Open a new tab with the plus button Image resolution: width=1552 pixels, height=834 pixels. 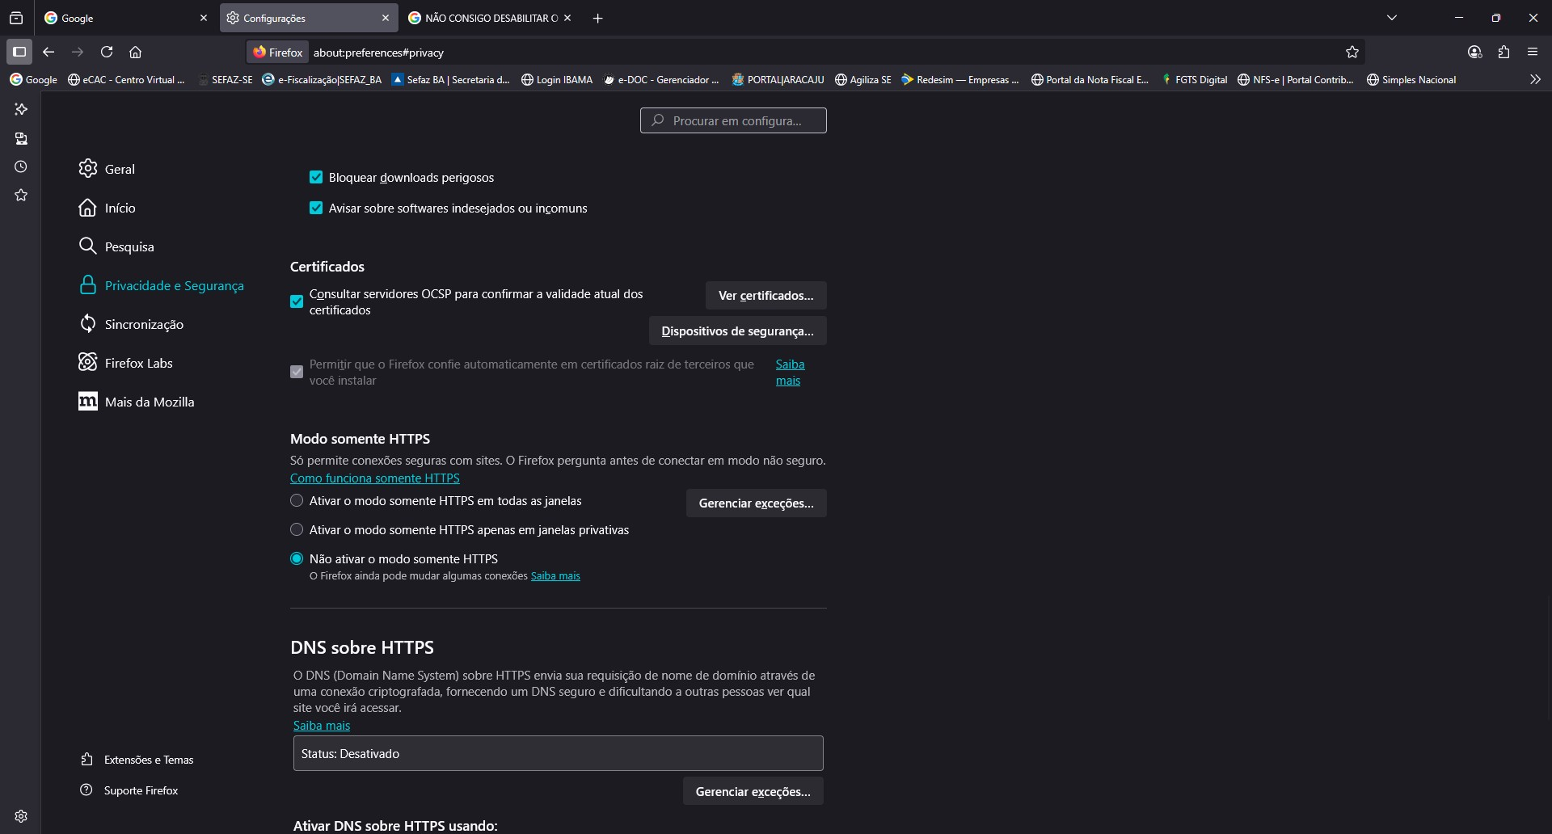pos(598,18)
